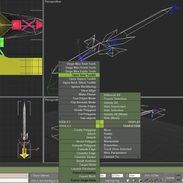Choose Track View Selected
Viewport: 183px width, 183px height.
(x=120, y=149)
